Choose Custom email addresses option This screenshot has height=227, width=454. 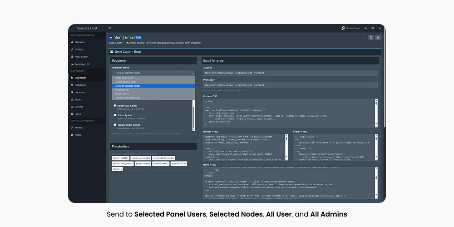tap(153, 98)
